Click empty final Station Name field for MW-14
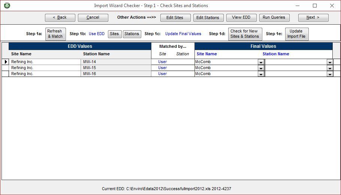341x195 pixels. (x=296, y=62)
